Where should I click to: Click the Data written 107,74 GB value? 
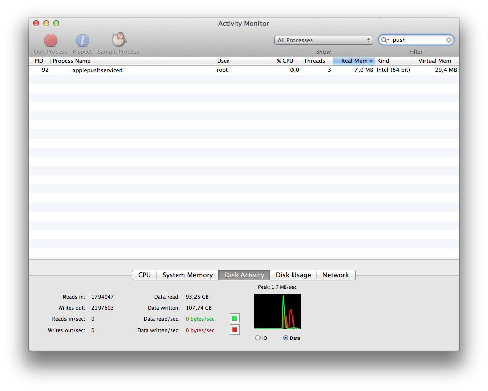199,308
